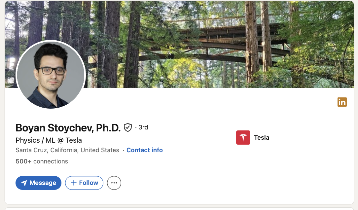Click the name Boyan Stoychev, Ph.D.
The width and height of the screenshot is (358, 210).
68,128
